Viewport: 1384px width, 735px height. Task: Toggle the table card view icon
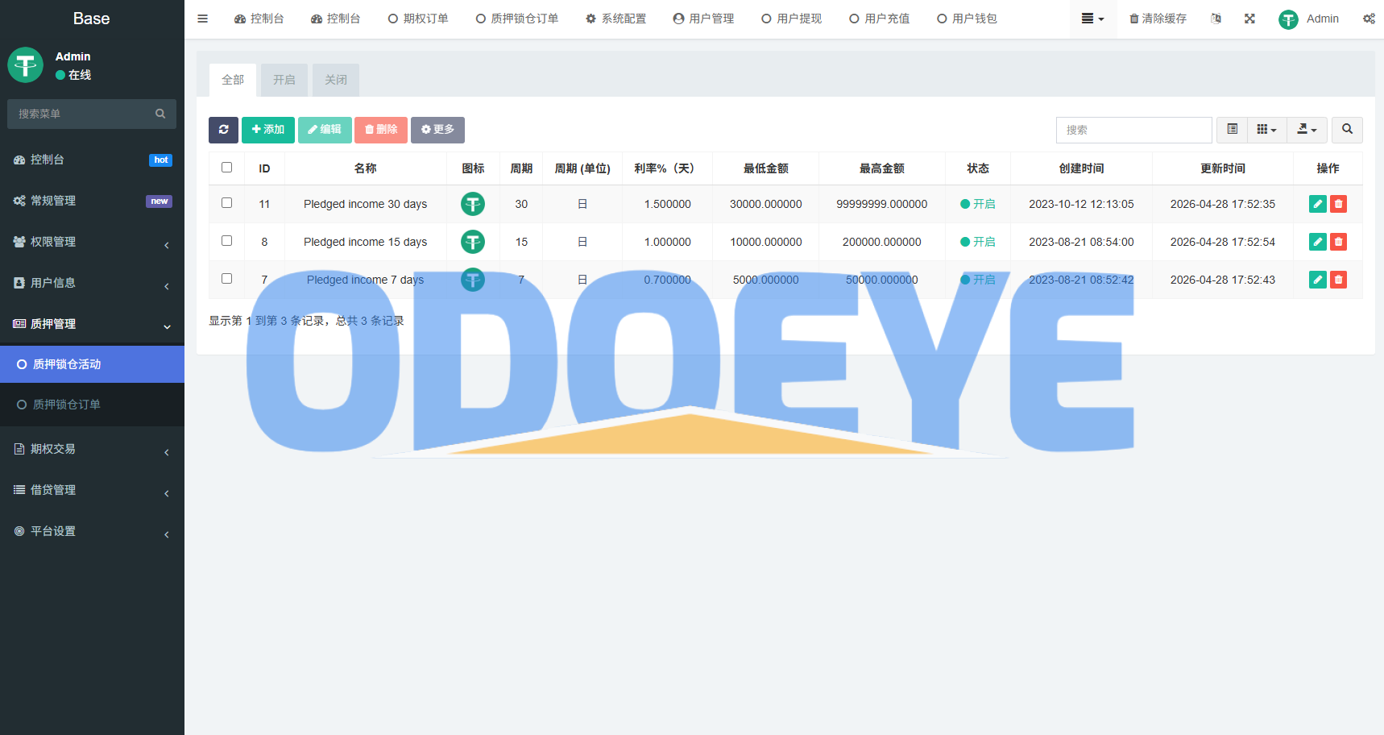(1232, 130)
